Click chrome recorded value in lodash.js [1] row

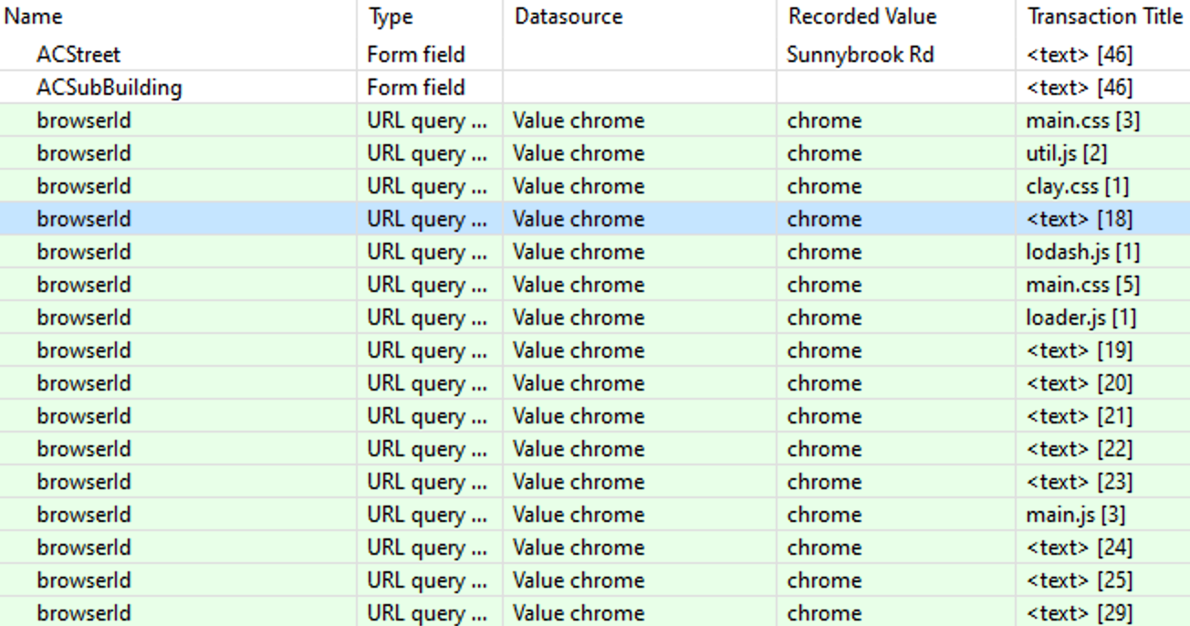(824, 252)
